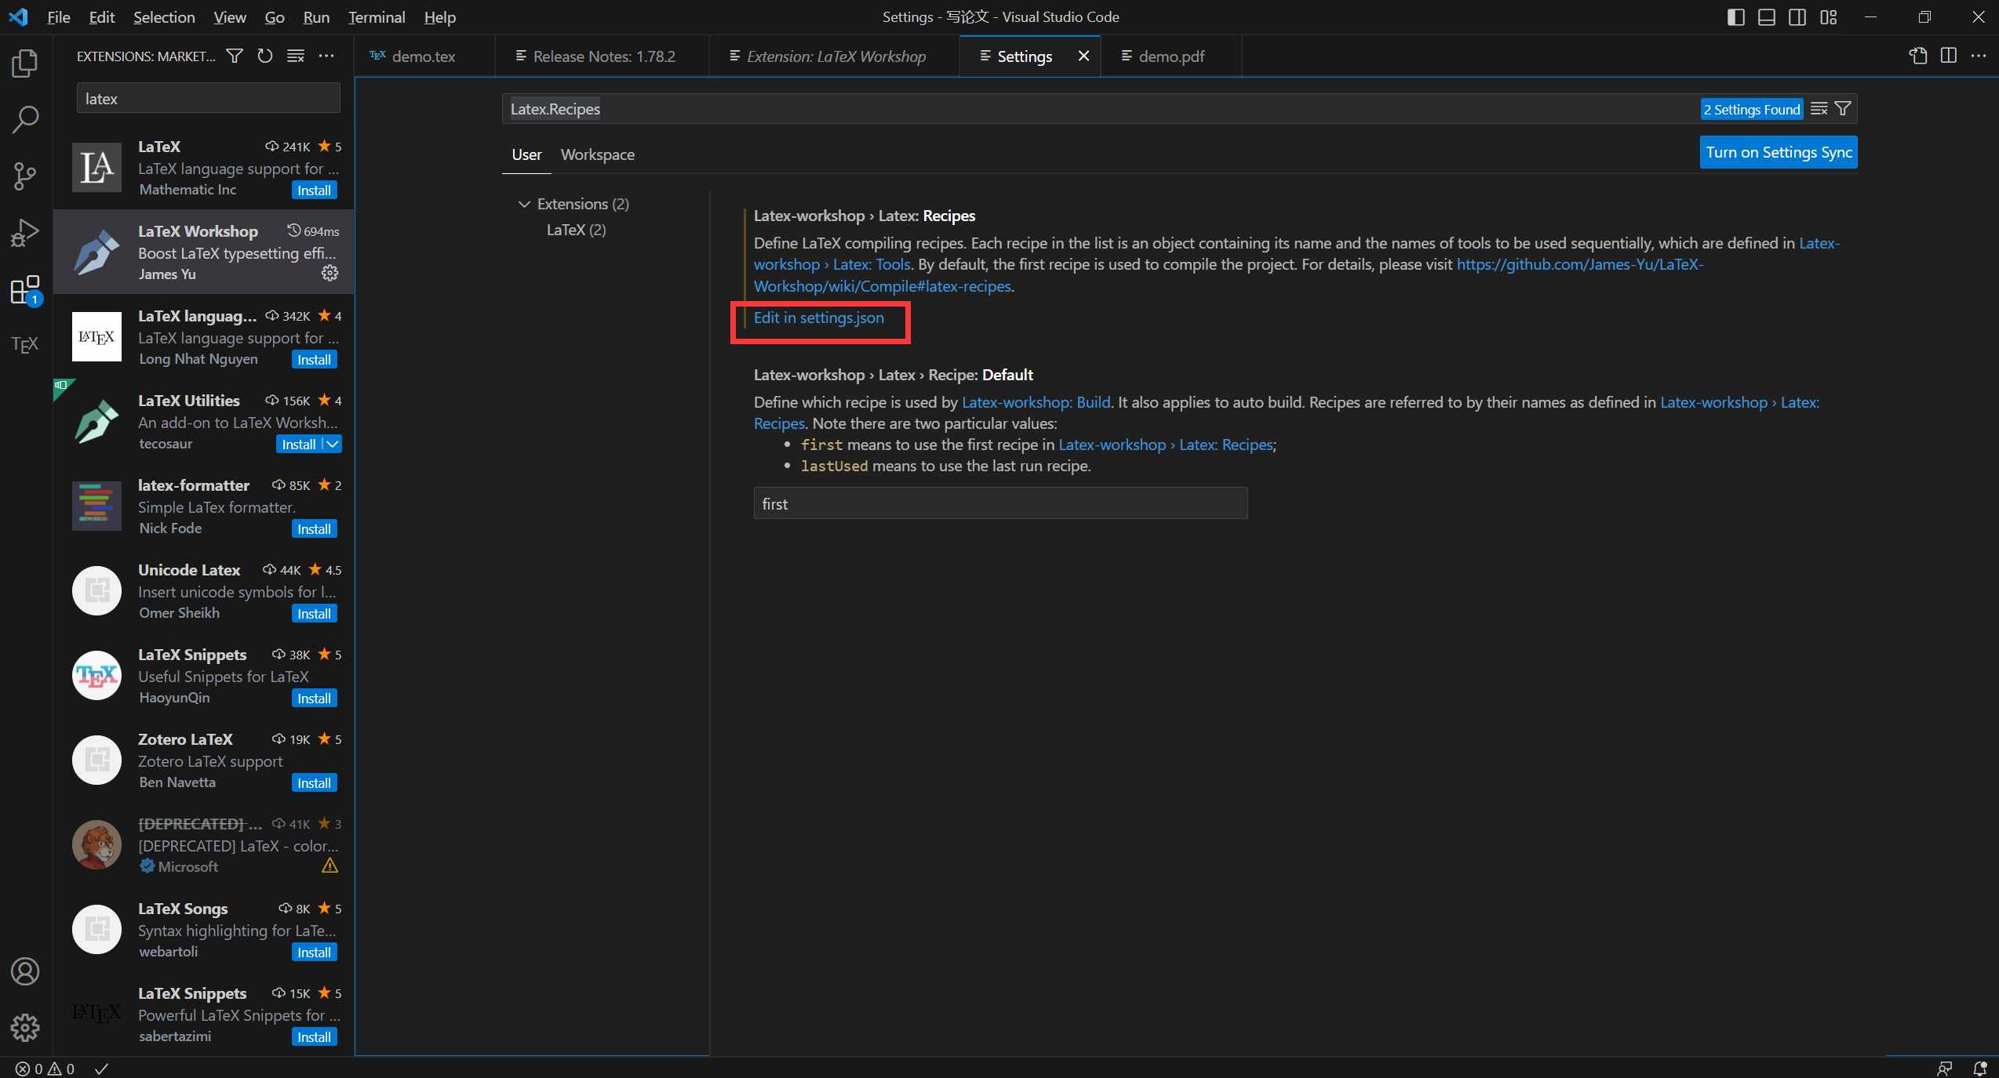The height and width of the screenshot is (1078, 1999).
Task: Click the LaTeX build checkmark status
Action: coord(102,1069)
